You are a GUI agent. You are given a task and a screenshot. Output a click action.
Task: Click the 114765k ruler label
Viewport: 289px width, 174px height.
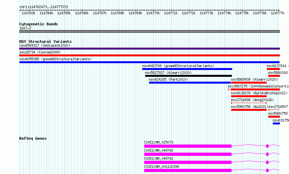[x=64, y=13]
